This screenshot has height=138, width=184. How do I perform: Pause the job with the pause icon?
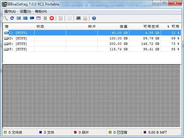(45, 18)
